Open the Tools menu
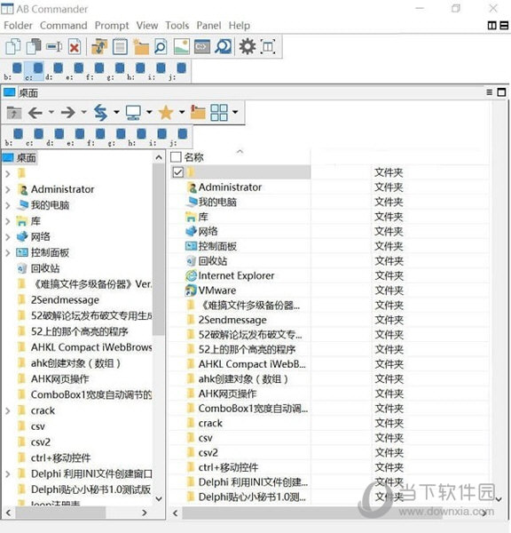 click(x=177, y=26)
